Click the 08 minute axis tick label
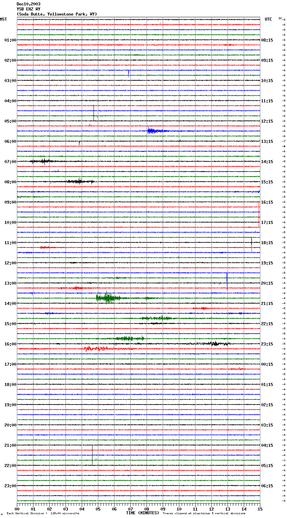 (147, 509)
